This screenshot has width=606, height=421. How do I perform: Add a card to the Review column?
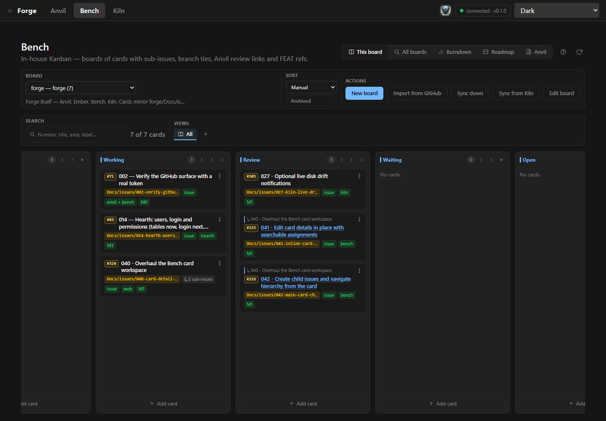pyautogui.click(x=303, y=403)
